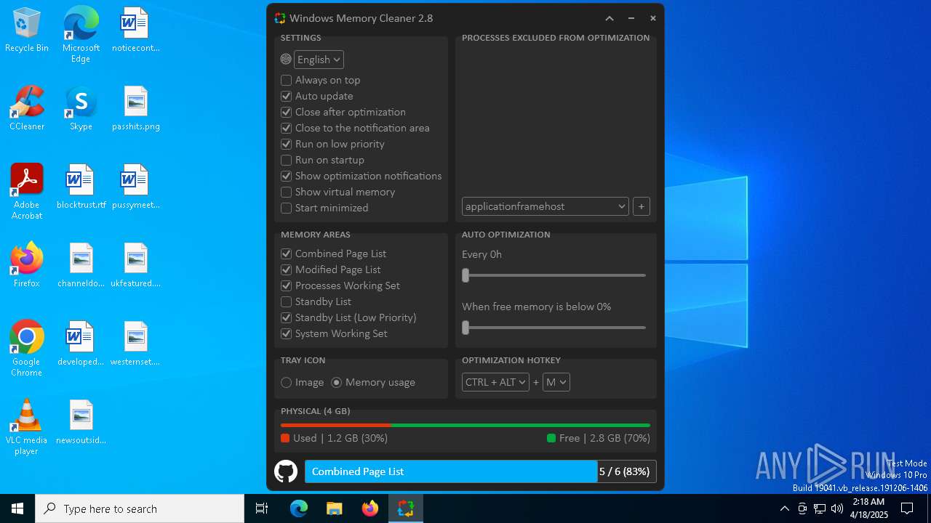Open the M hotkey key dropdown
The width and height of the screenshot is (931, 523).
pyautogui.click(x=556, y=382)
